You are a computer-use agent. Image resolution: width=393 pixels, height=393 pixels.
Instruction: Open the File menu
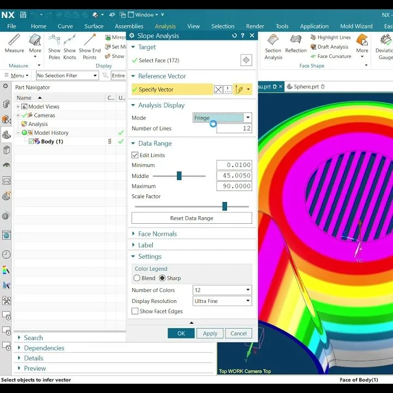pyautogui.click(x=11, y=26)
